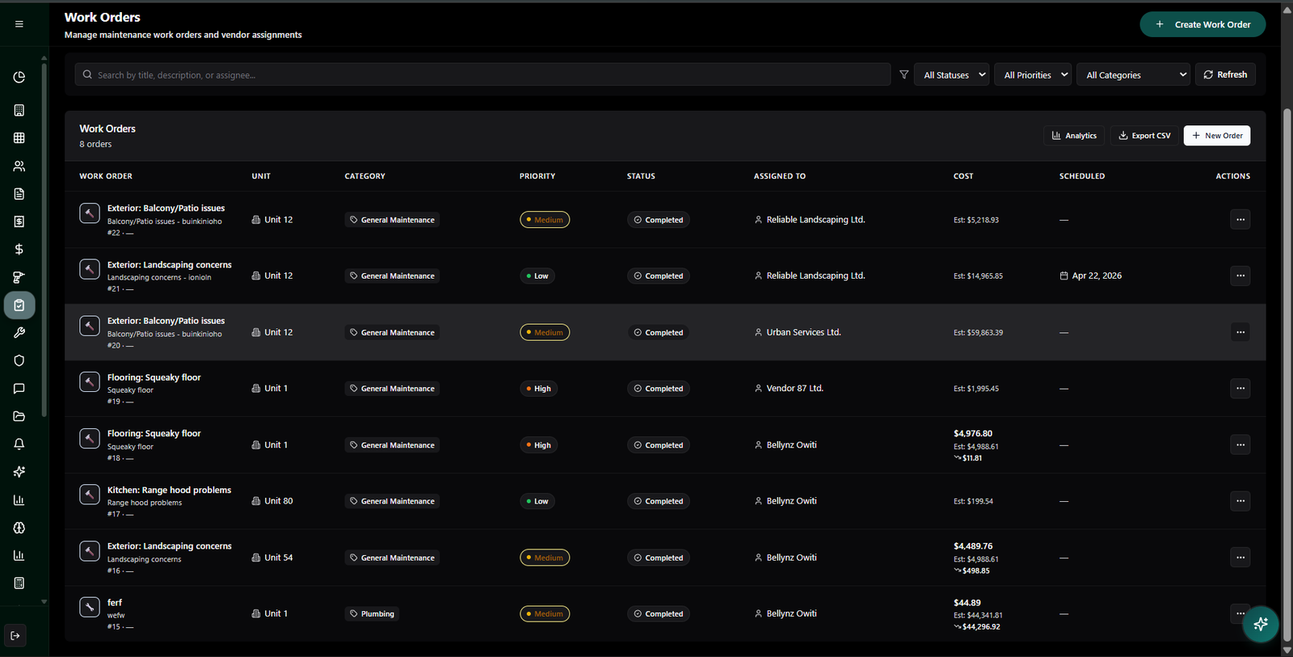
Task: Open the bar chart icon directly above the brain icon
Action: coord(19,500)
